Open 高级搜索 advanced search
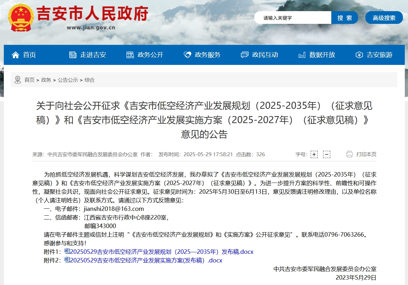This screenshot has width=408, height=285. pyautogui.click(x=384, y=18)
